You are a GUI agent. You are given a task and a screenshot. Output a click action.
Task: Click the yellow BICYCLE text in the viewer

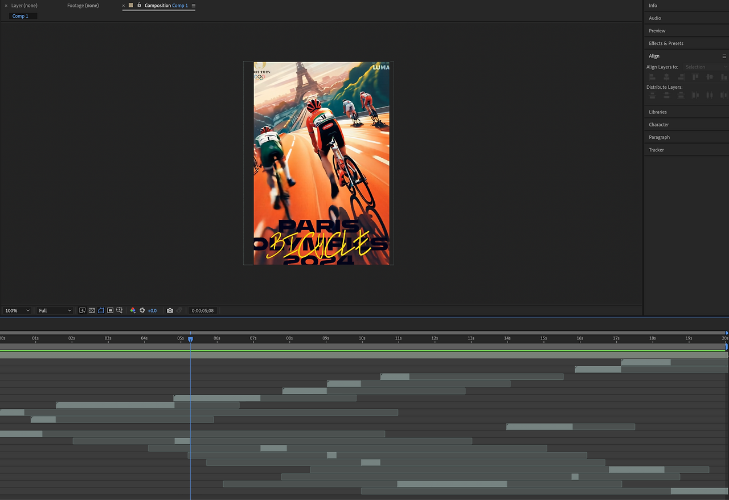tap(318, 246)
